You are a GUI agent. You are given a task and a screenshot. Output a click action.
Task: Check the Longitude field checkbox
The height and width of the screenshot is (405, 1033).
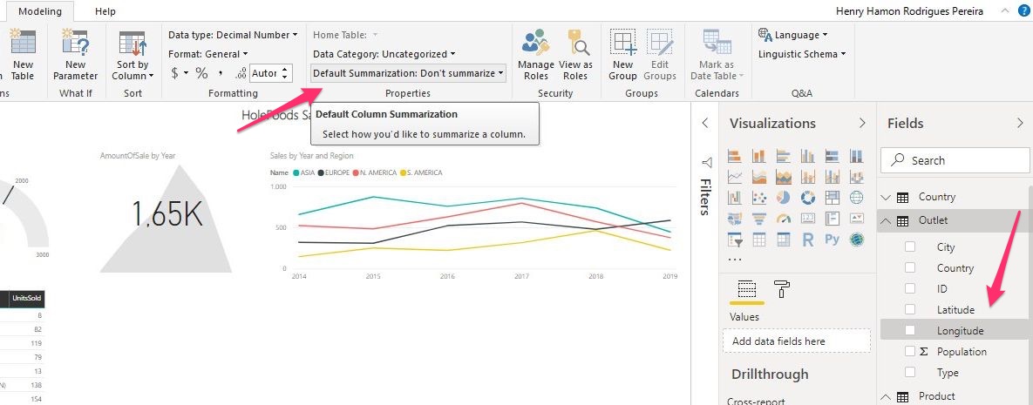pos(910,331)
